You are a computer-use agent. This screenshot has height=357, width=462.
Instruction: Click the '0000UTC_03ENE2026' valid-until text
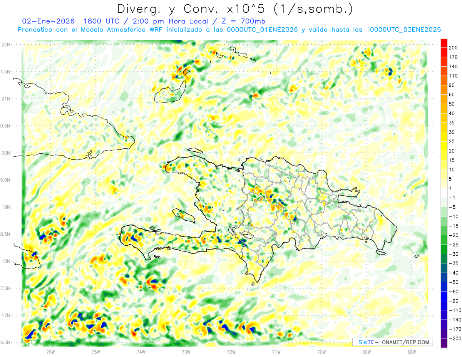(405, 29)
